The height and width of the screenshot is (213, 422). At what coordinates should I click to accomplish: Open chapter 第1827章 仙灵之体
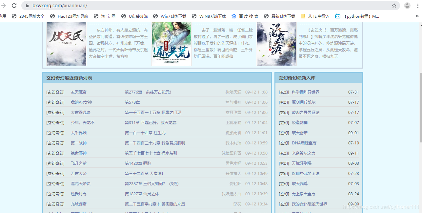[x=142, y=194]
